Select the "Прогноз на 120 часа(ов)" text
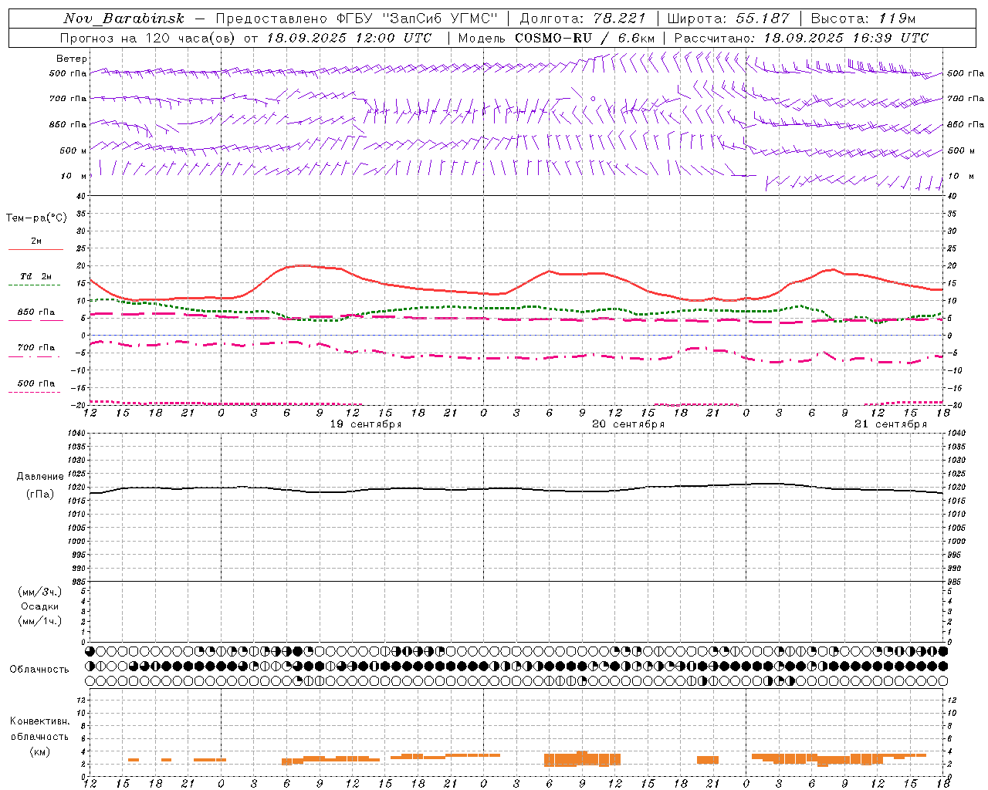This screenshot has height=790, width=988. click(x=148, y=38)
